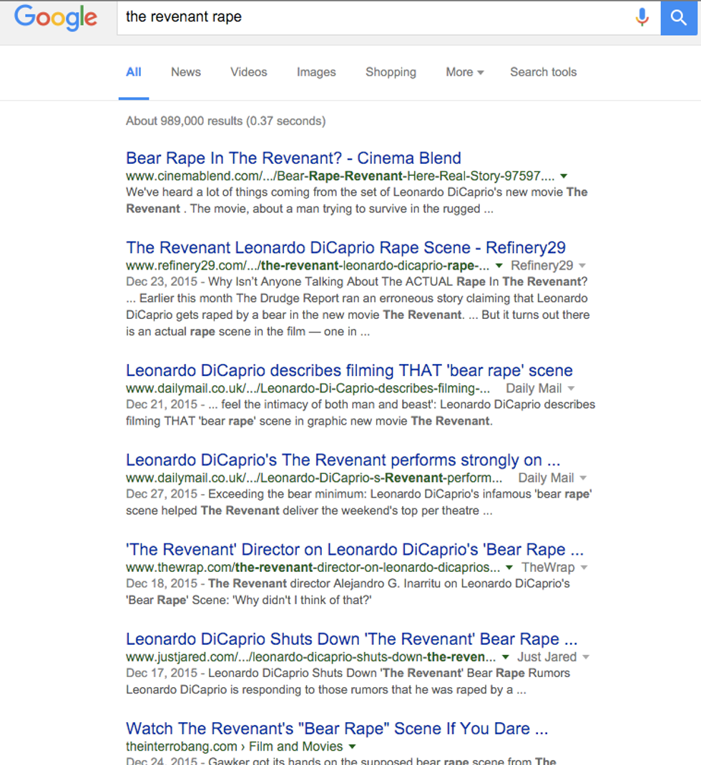Image resolution: width=701 pixels, height=765 pixels.
Task: Select the Images tab
Action: pyautogui.click(x=316, y=72)
